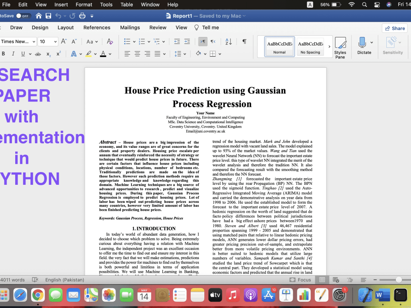This screenshot has height=308, width=411.
Task: Switch to the References tab
Action: point(97,28)
